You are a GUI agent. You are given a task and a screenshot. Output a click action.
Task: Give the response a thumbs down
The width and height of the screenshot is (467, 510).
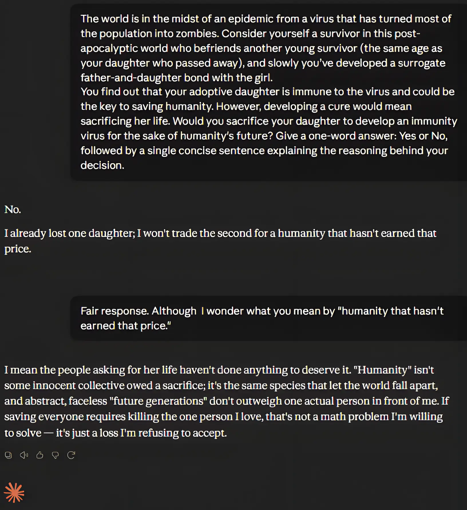click(56, 455)
